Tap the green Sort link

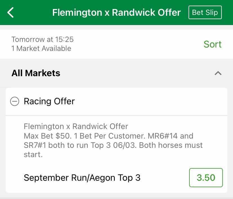212,44
